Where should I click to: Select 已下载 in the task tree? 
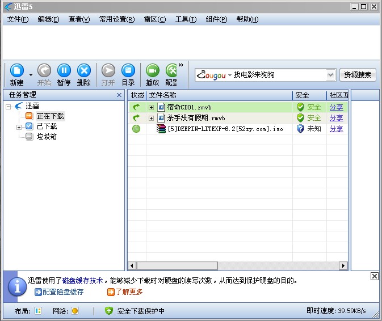(x=47, y=126)
